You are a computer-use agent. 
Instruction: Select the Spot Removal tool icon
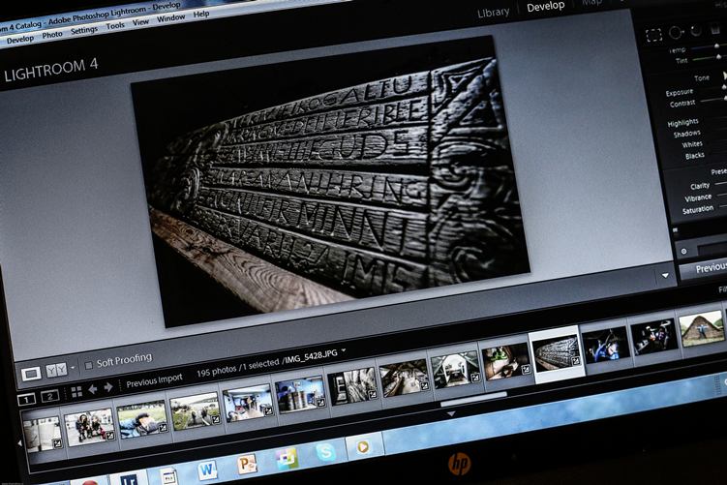click(676, 33)
